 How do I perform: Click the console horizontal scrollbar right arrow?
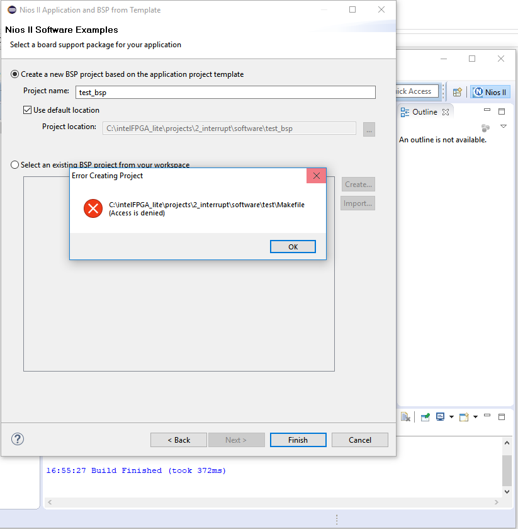click(x=497, y=502)
